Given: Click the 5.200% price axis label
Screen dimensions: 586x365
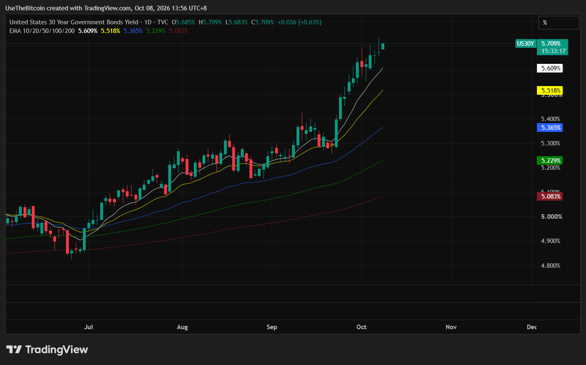Looking at the screenshot, I should (x=551, y=168).
